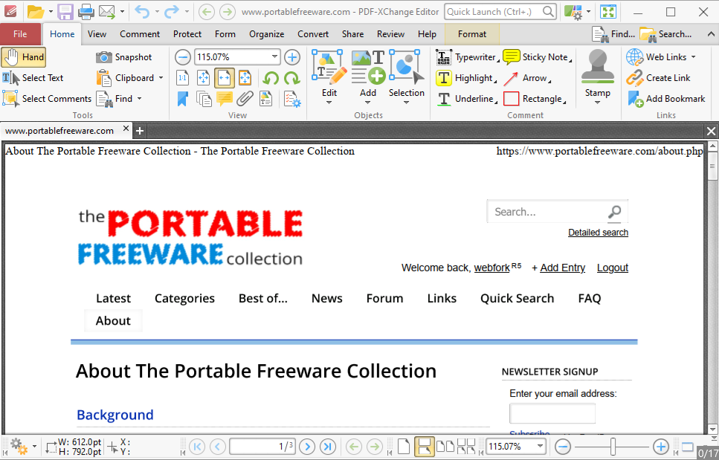Viewport: 719px width, 460px height.
Task: Open status bar zoom dropdown
Action: click(x=540, y=447)
